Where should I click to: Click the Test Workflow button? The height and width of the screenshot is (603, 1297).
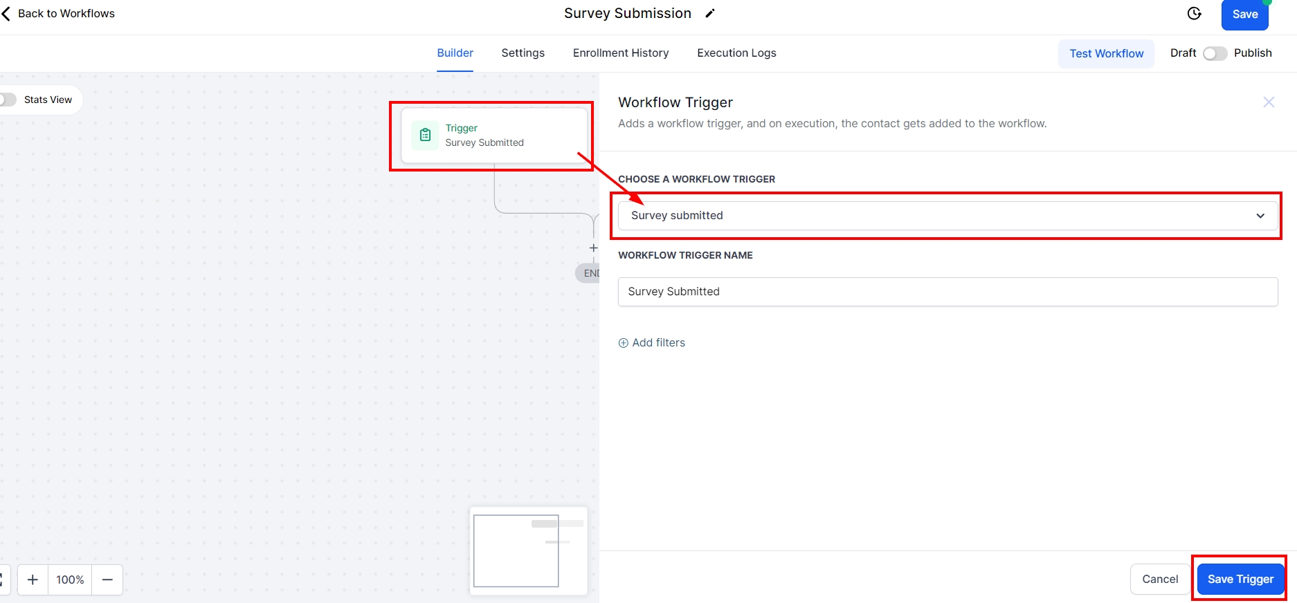(x=1106, y=54)
